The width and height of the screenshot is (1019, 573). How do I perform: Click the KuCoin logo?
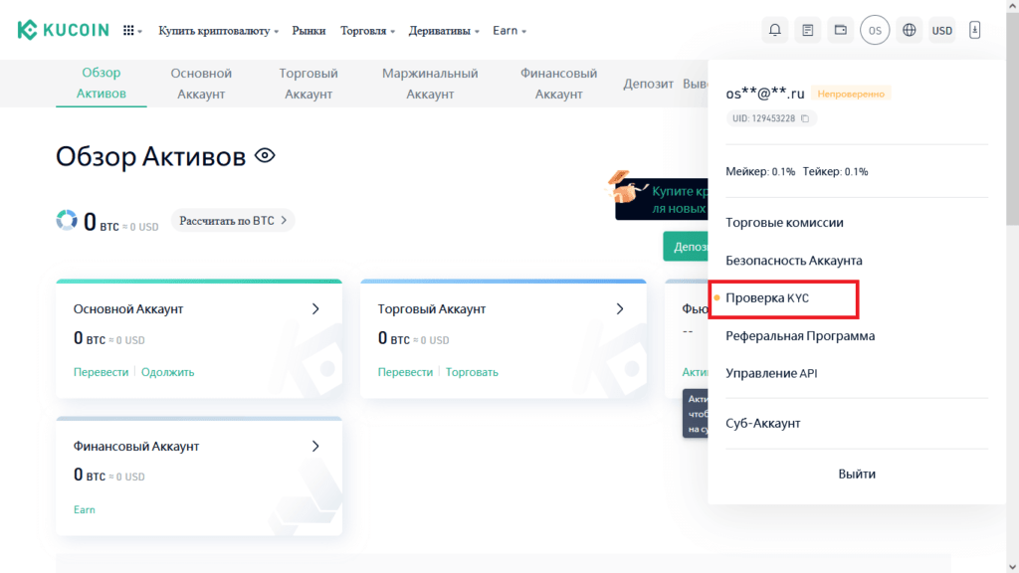pos(62,29)
